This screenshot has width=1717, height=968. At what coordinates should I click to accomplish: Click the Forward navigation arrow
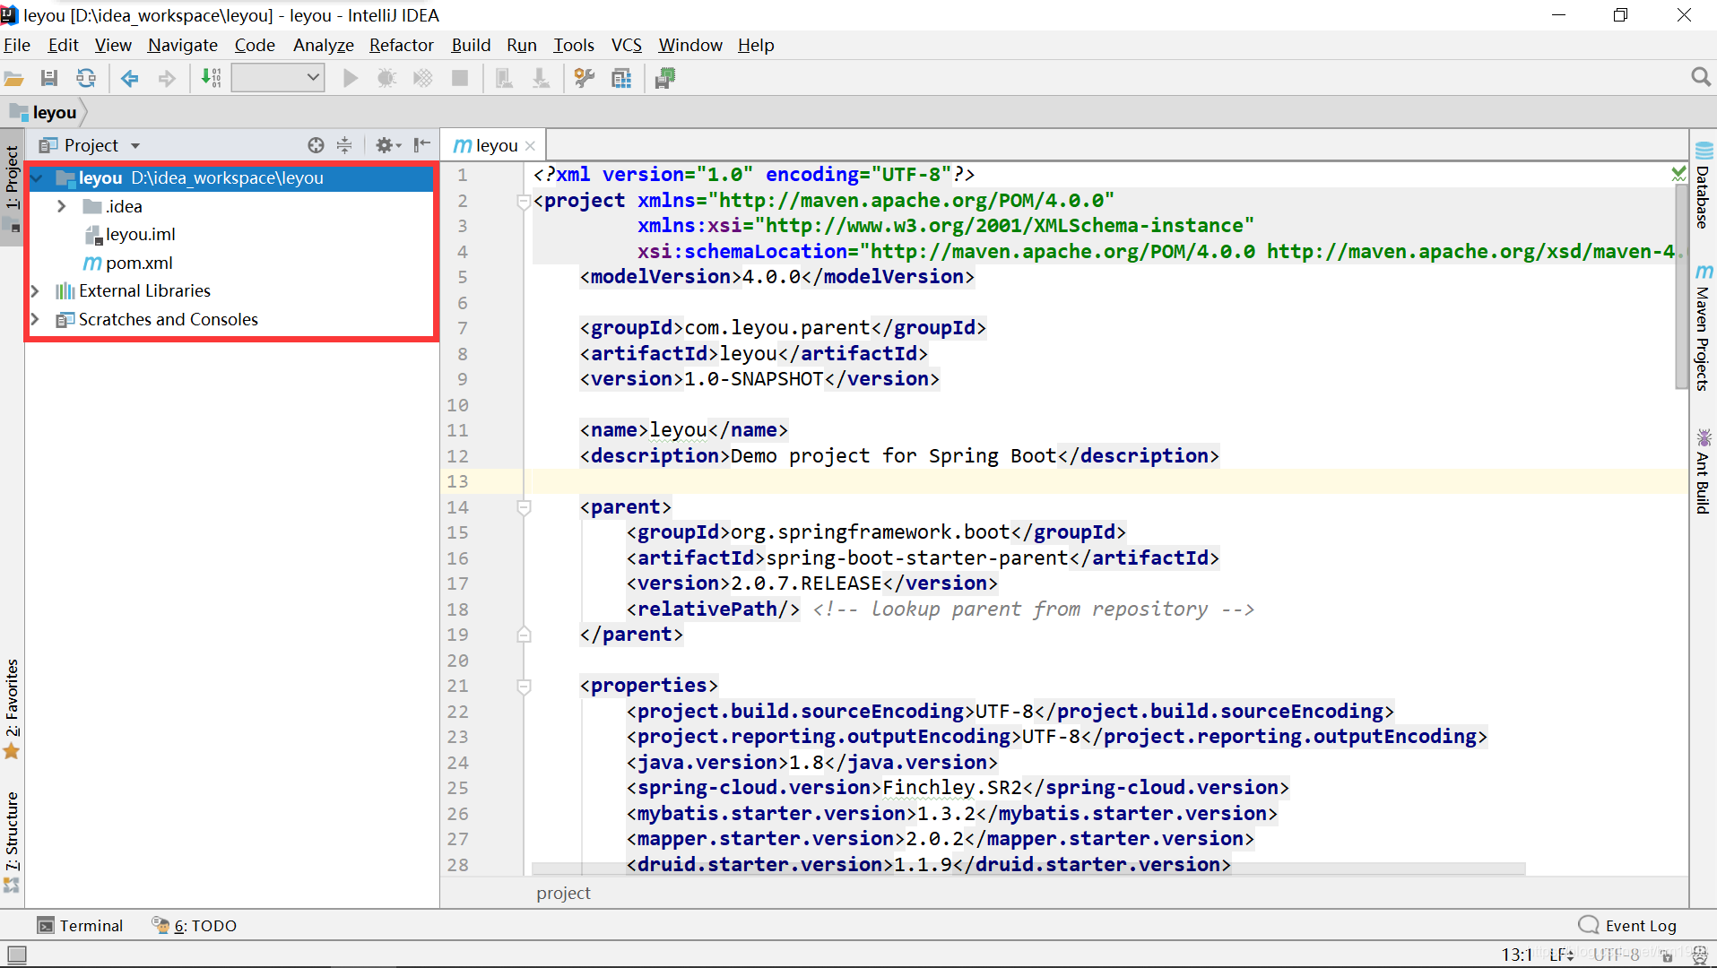[x=167, y=79]
